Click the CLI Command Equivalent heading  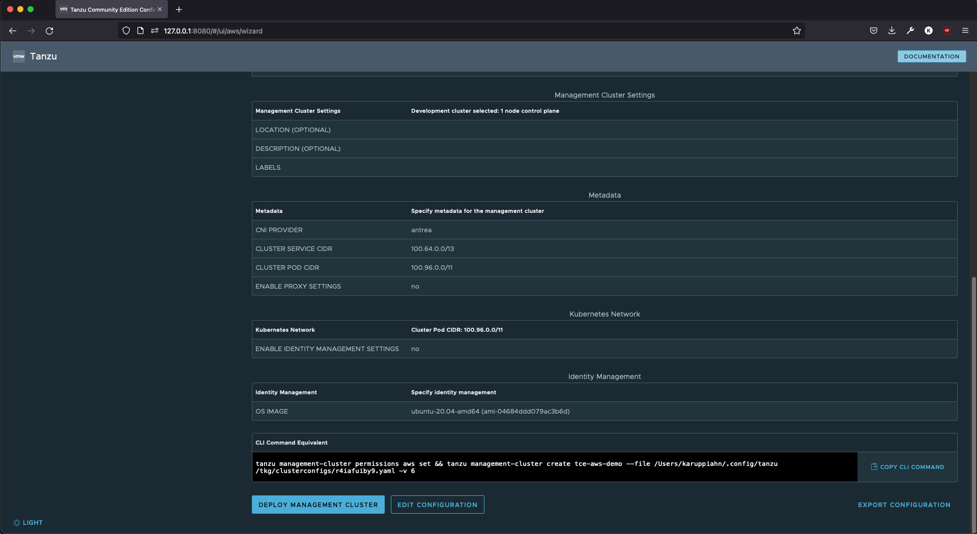click(x=292, y=443)
